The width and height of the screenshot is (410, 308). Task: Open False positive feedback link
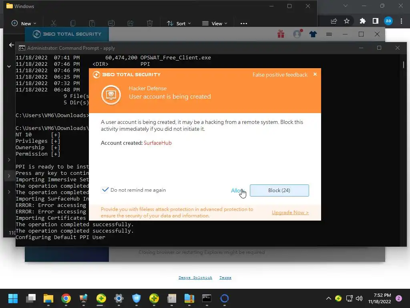pos(280,75)
